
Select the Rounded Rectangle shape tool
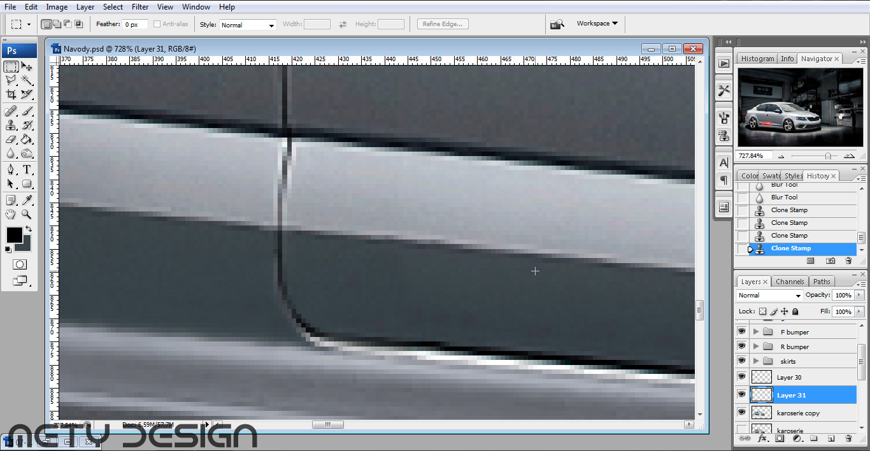click(27, 184)
